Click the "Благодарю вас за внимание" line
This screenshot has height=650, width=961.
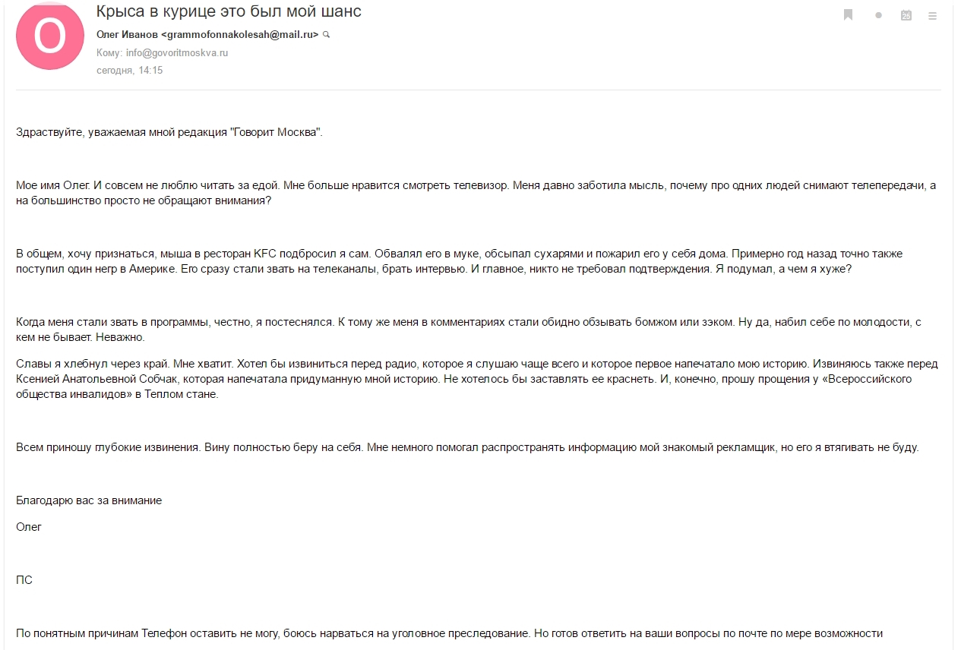tap(89, 500)
